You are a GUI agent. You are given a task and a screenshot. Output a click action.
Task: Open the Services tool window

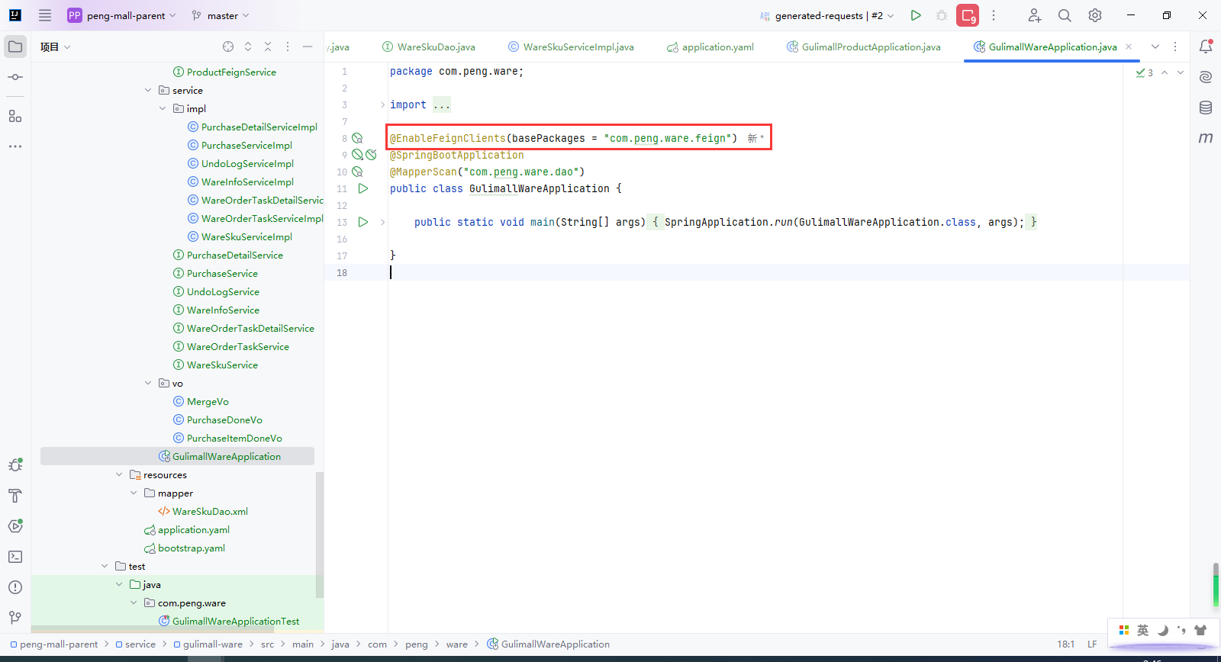pyautogui.click(x=15, y=526)
